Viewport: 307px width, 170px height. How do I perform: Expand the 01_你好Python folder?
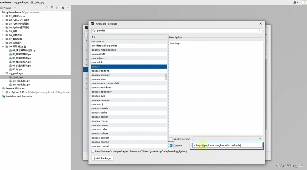click(x=3, y=16)
